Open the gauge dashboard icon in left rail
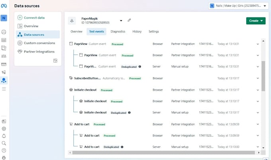 click(4, 32)
